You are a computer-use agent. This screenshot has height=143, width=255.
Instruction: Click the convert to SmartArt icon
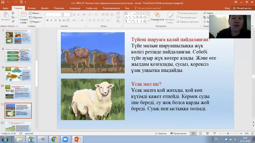tap(118, 21)
